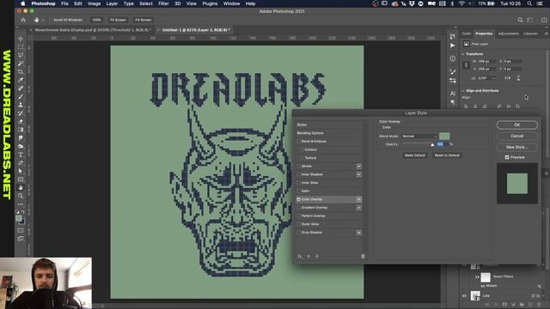Image resolution: width=550 pixels, height=309 pixels.
Task: Enable the Bevel & Emboss checkbox
Action: click(299, 141)
